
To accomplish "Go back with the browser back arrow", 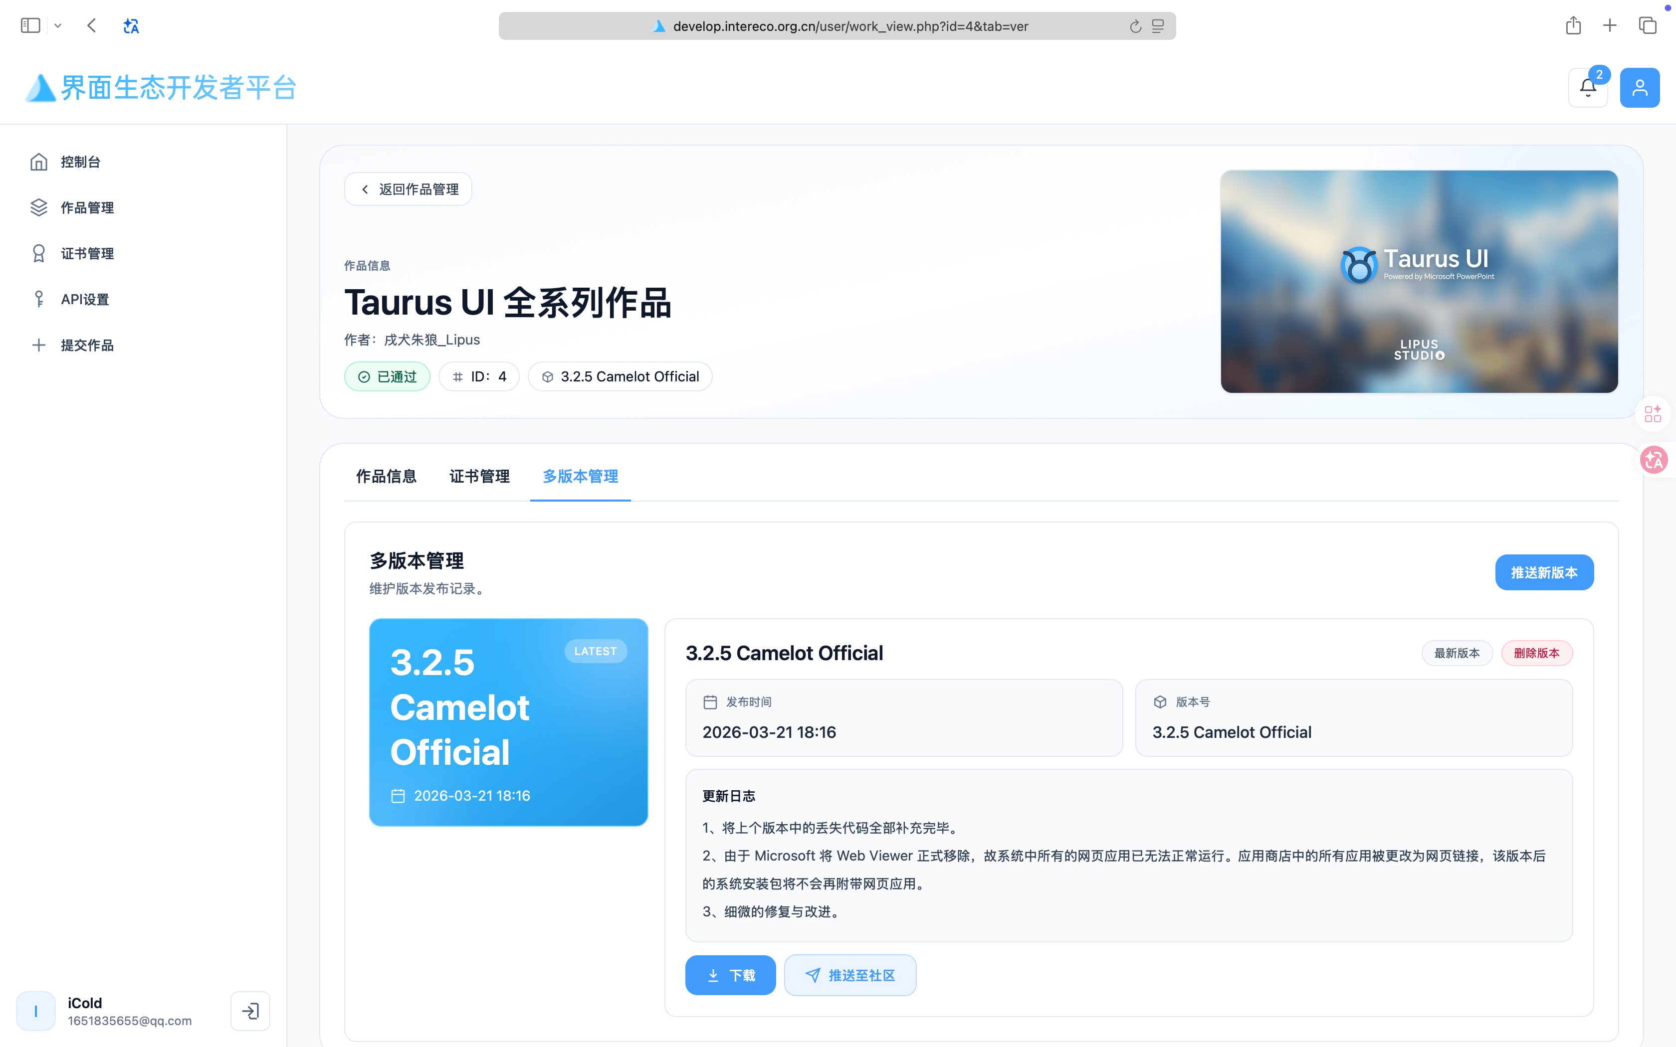I will click(91, 25).
